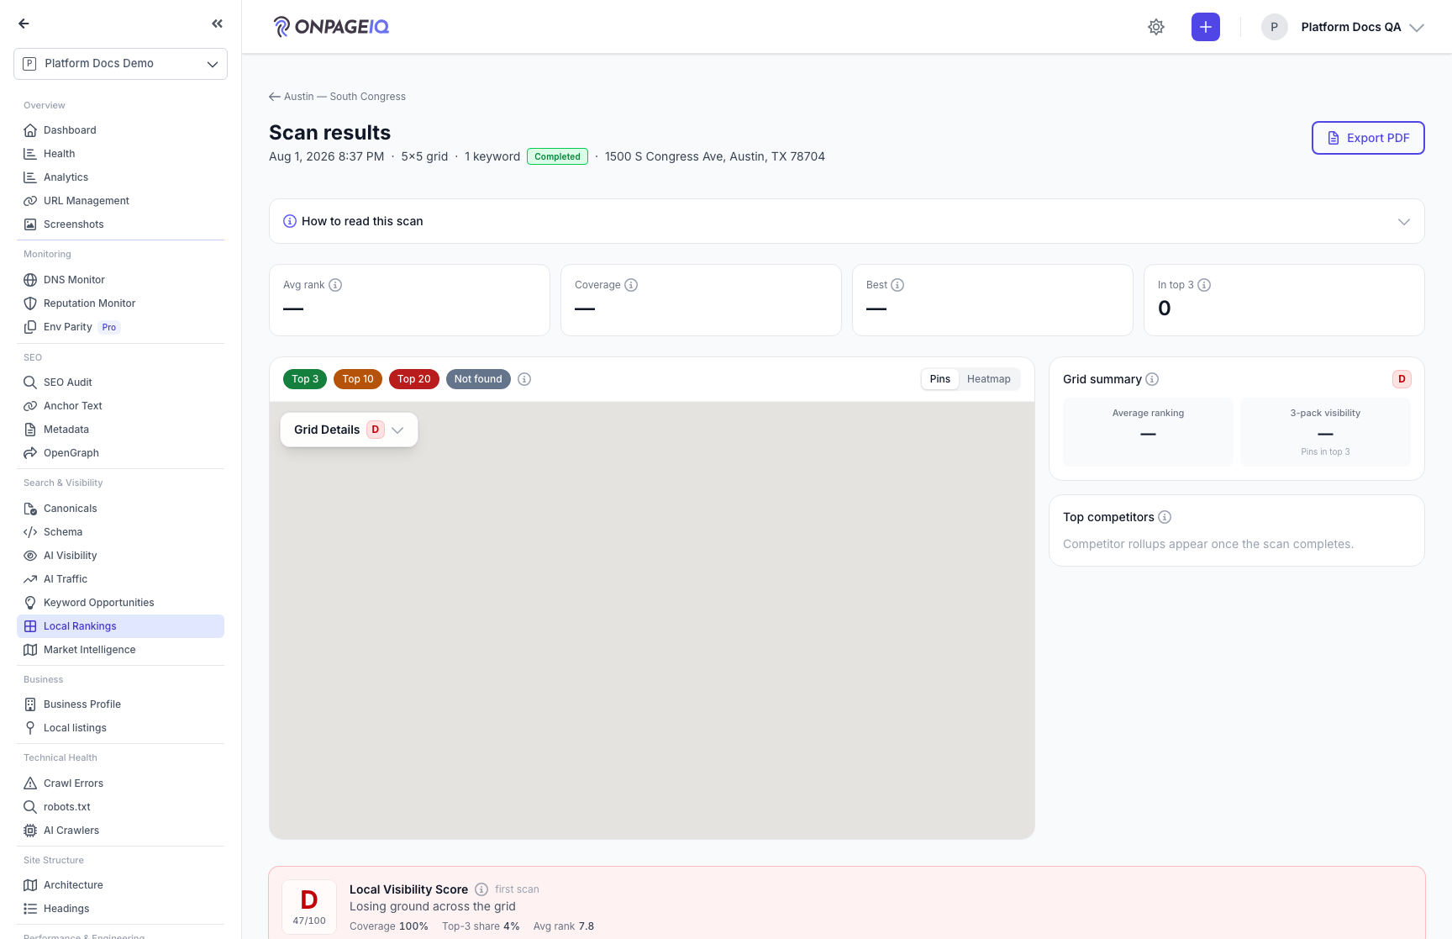The image size is (1452, 939).
Task: Click back arrow at sidebar top
Action: coord(24,24)
